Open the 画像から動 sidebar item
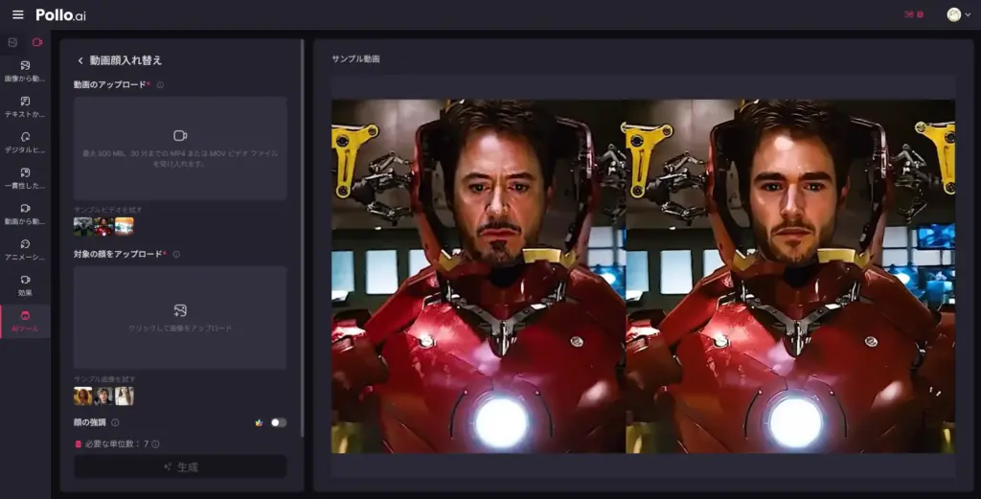Image resolution: width=981 pixels, height=499 pixels. point(25,71)
